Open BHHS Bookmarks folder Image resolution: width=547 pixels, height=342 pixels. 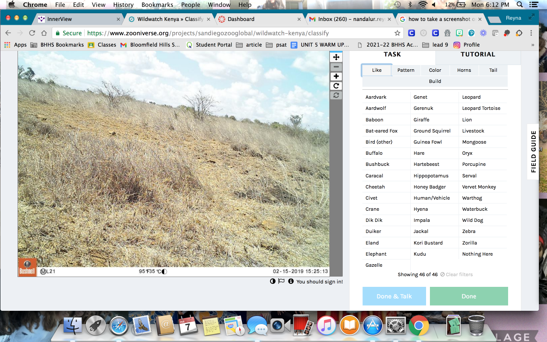[x=57, y=44]
